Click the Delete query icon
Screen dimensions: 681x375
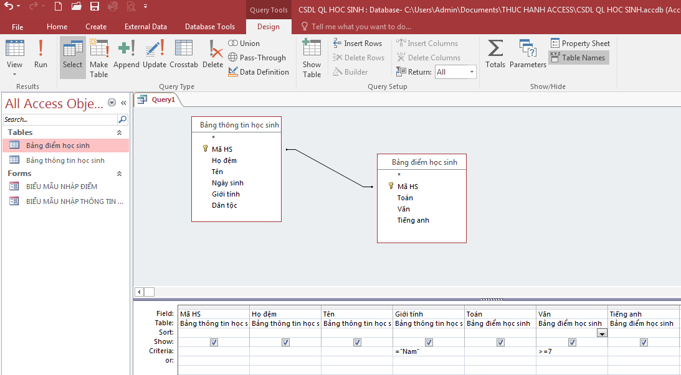click(212, 54)
